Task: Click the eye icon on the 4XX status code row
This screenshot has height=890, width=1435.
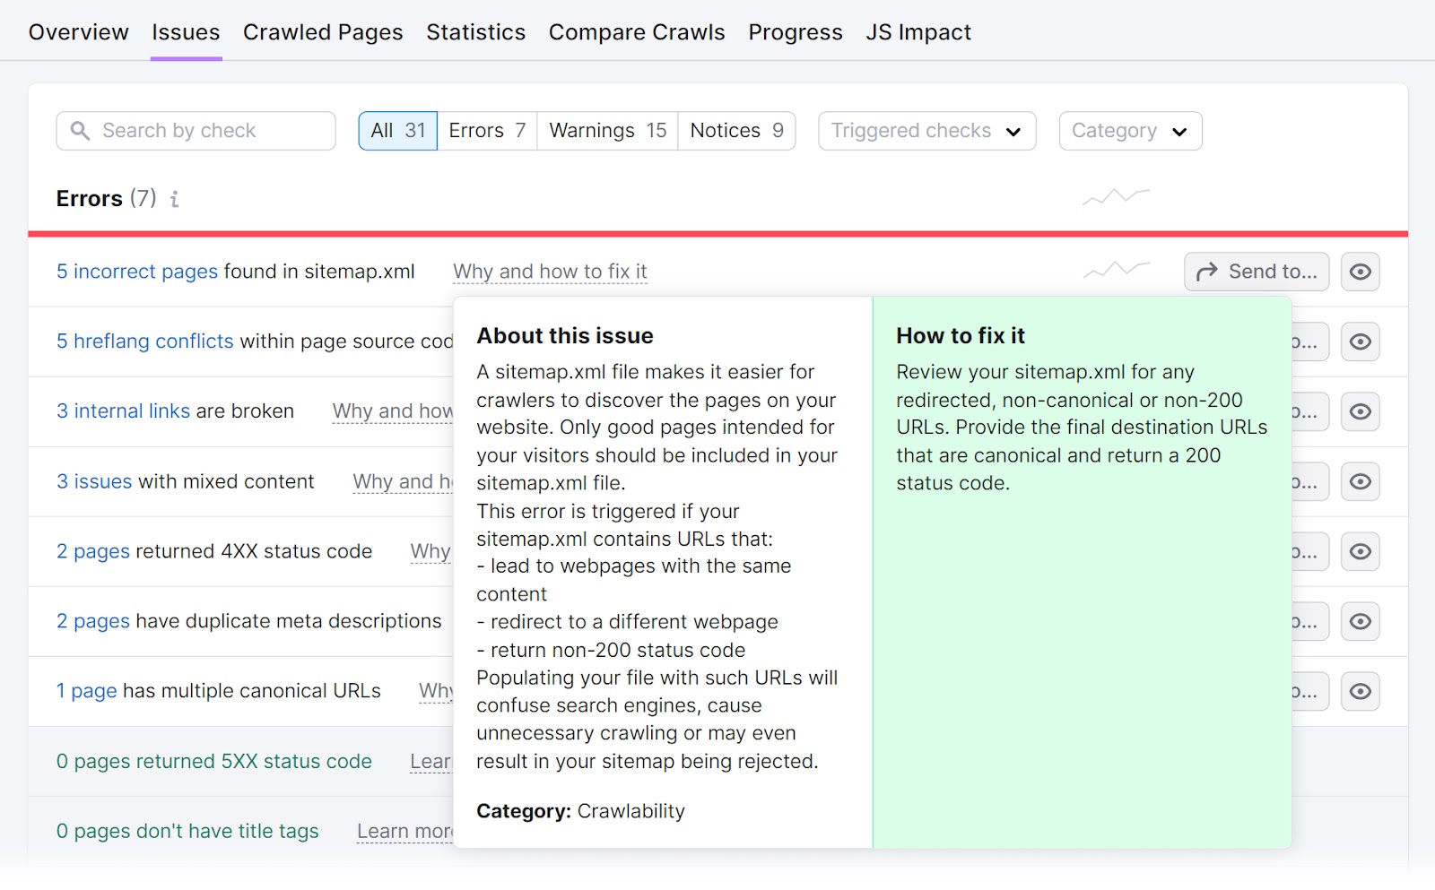Action: pos(1361,551)
